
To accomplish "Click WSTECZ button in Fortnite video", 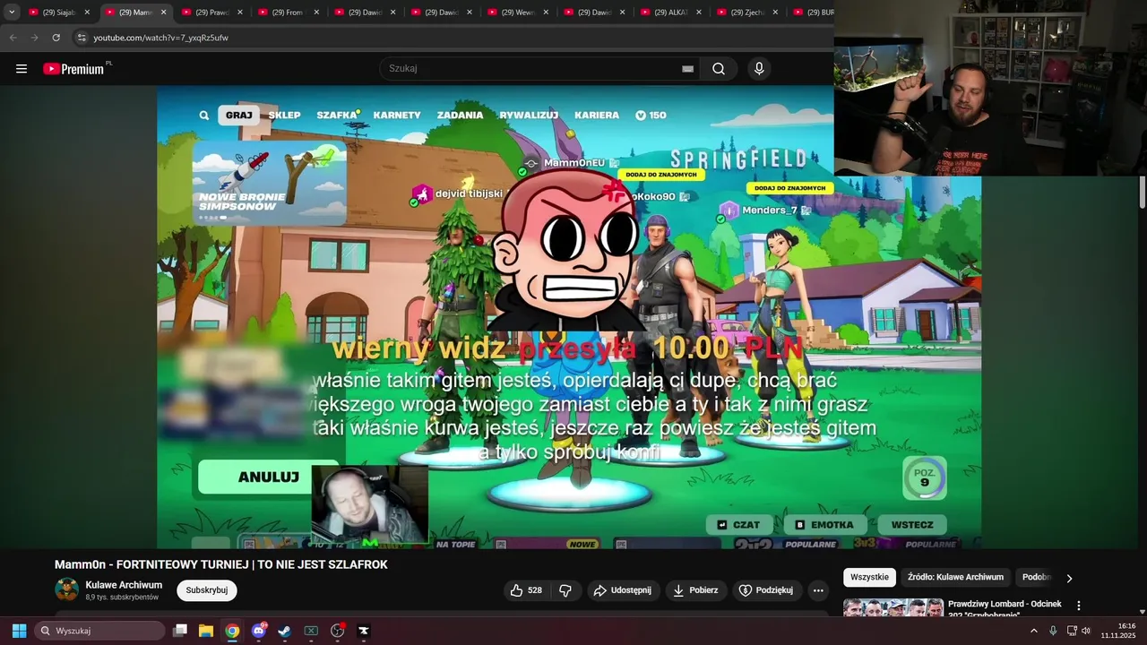I will point(912,525).
